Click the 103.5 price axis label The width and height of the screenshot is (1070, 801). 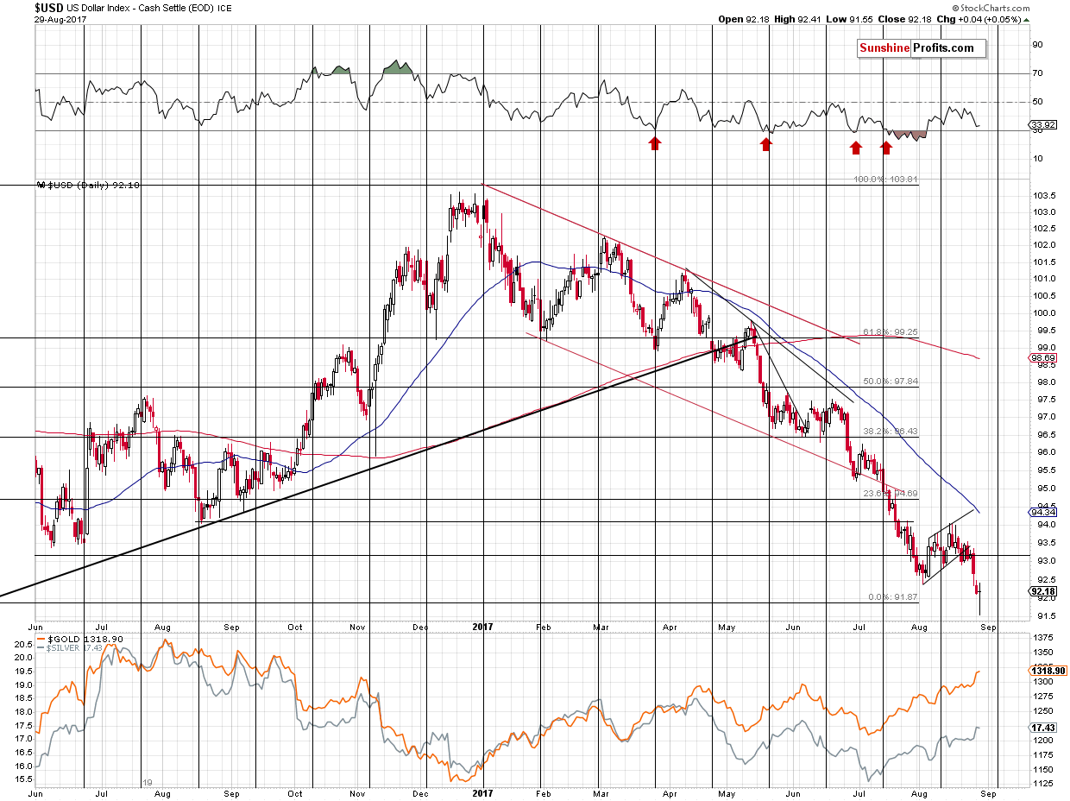(1044, 197)
